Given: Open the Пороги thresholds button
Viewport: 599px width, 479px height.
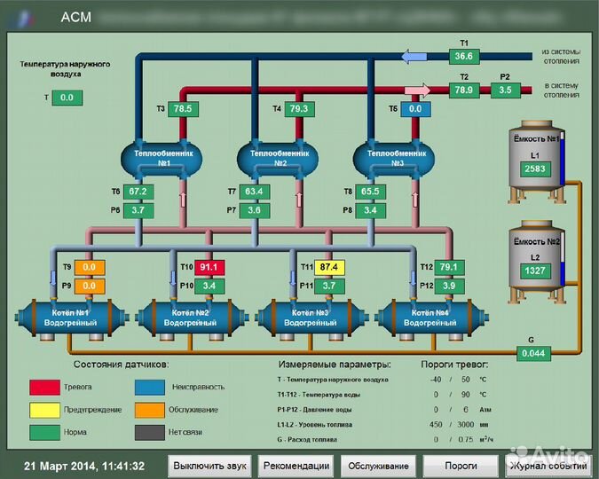Looking at the screenshot, I should click(x=461, y=466).
